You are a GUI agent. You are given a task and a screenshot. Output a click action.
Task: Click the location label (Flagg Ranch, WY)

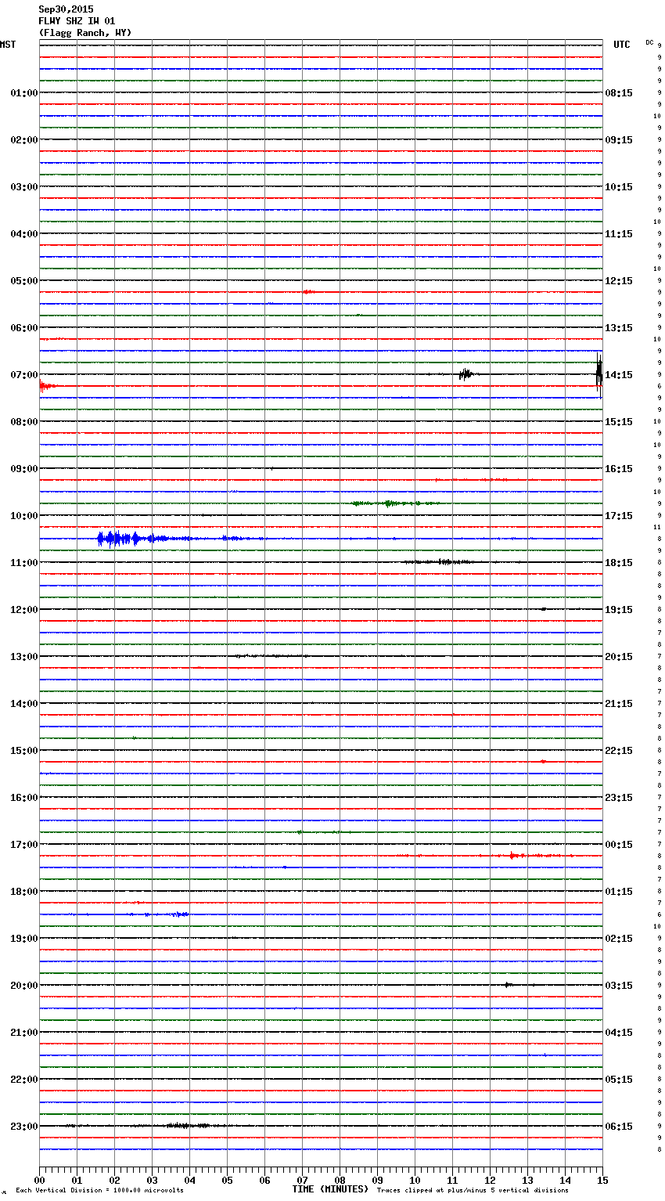tap(85, 33)
